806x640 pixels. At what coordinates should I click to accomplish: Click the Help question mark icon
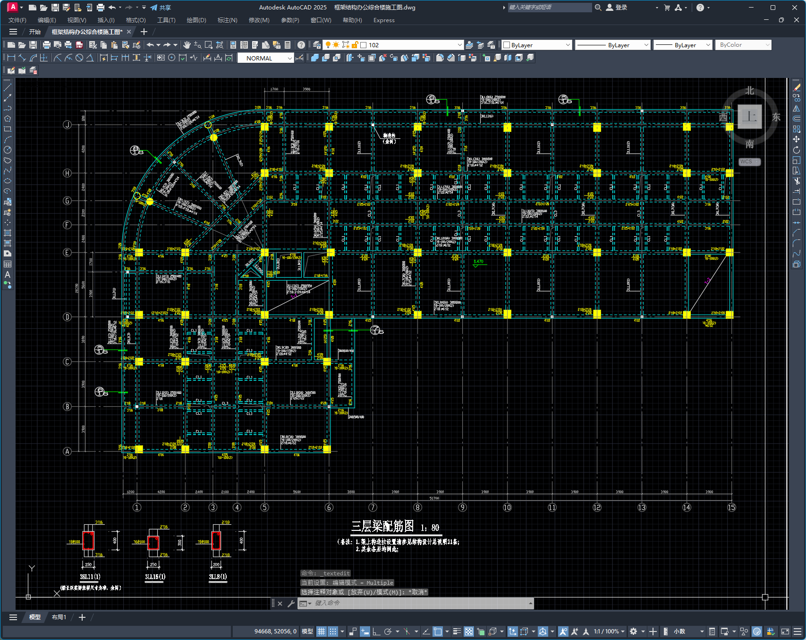[301, 45]
